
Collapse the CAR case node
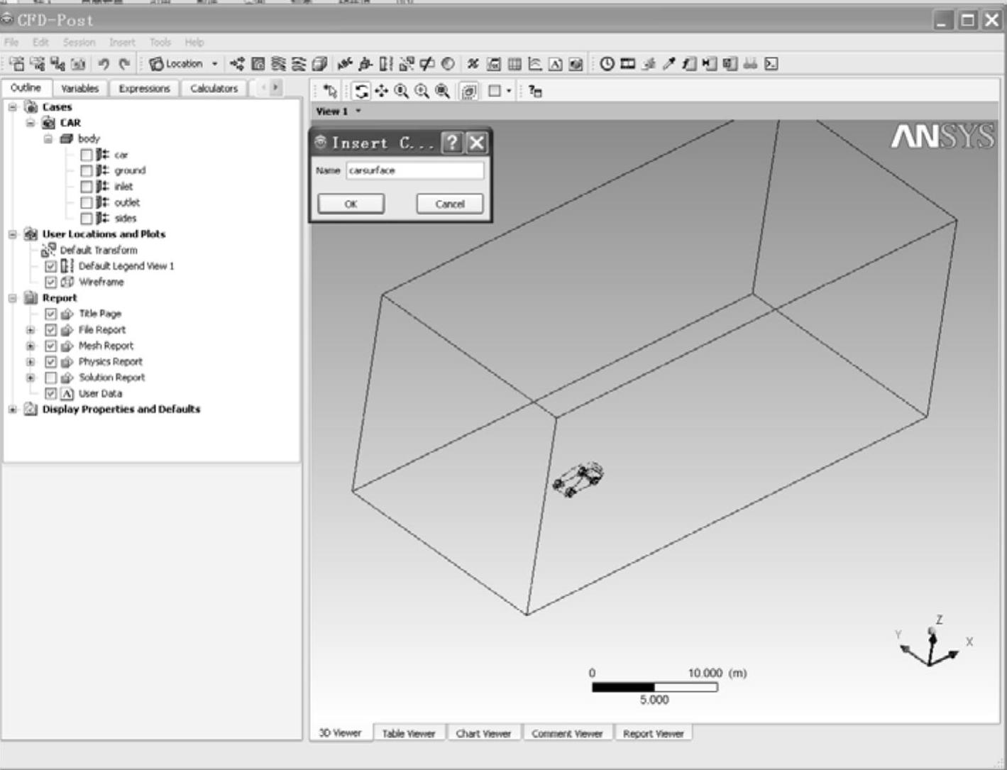(31, 123)
